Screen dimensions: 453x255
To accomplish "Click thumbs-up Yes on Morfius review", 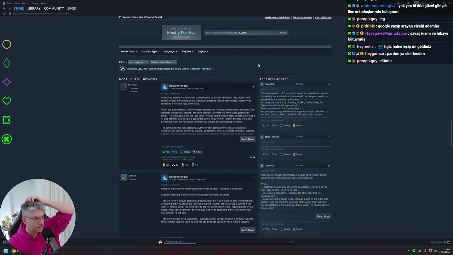I will [x=166, y=152].
